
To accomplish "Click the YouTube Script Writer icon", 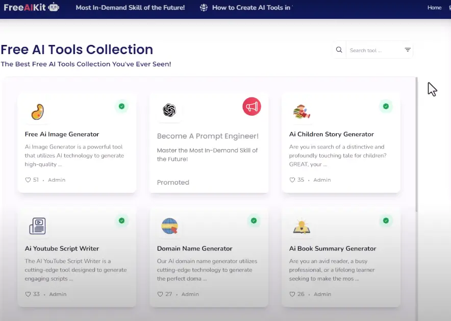I will [37, 226].
